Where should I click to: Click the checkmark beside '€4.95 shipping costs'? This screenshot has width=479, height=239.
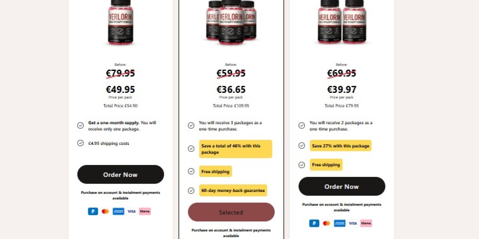[x=80, y=143]
